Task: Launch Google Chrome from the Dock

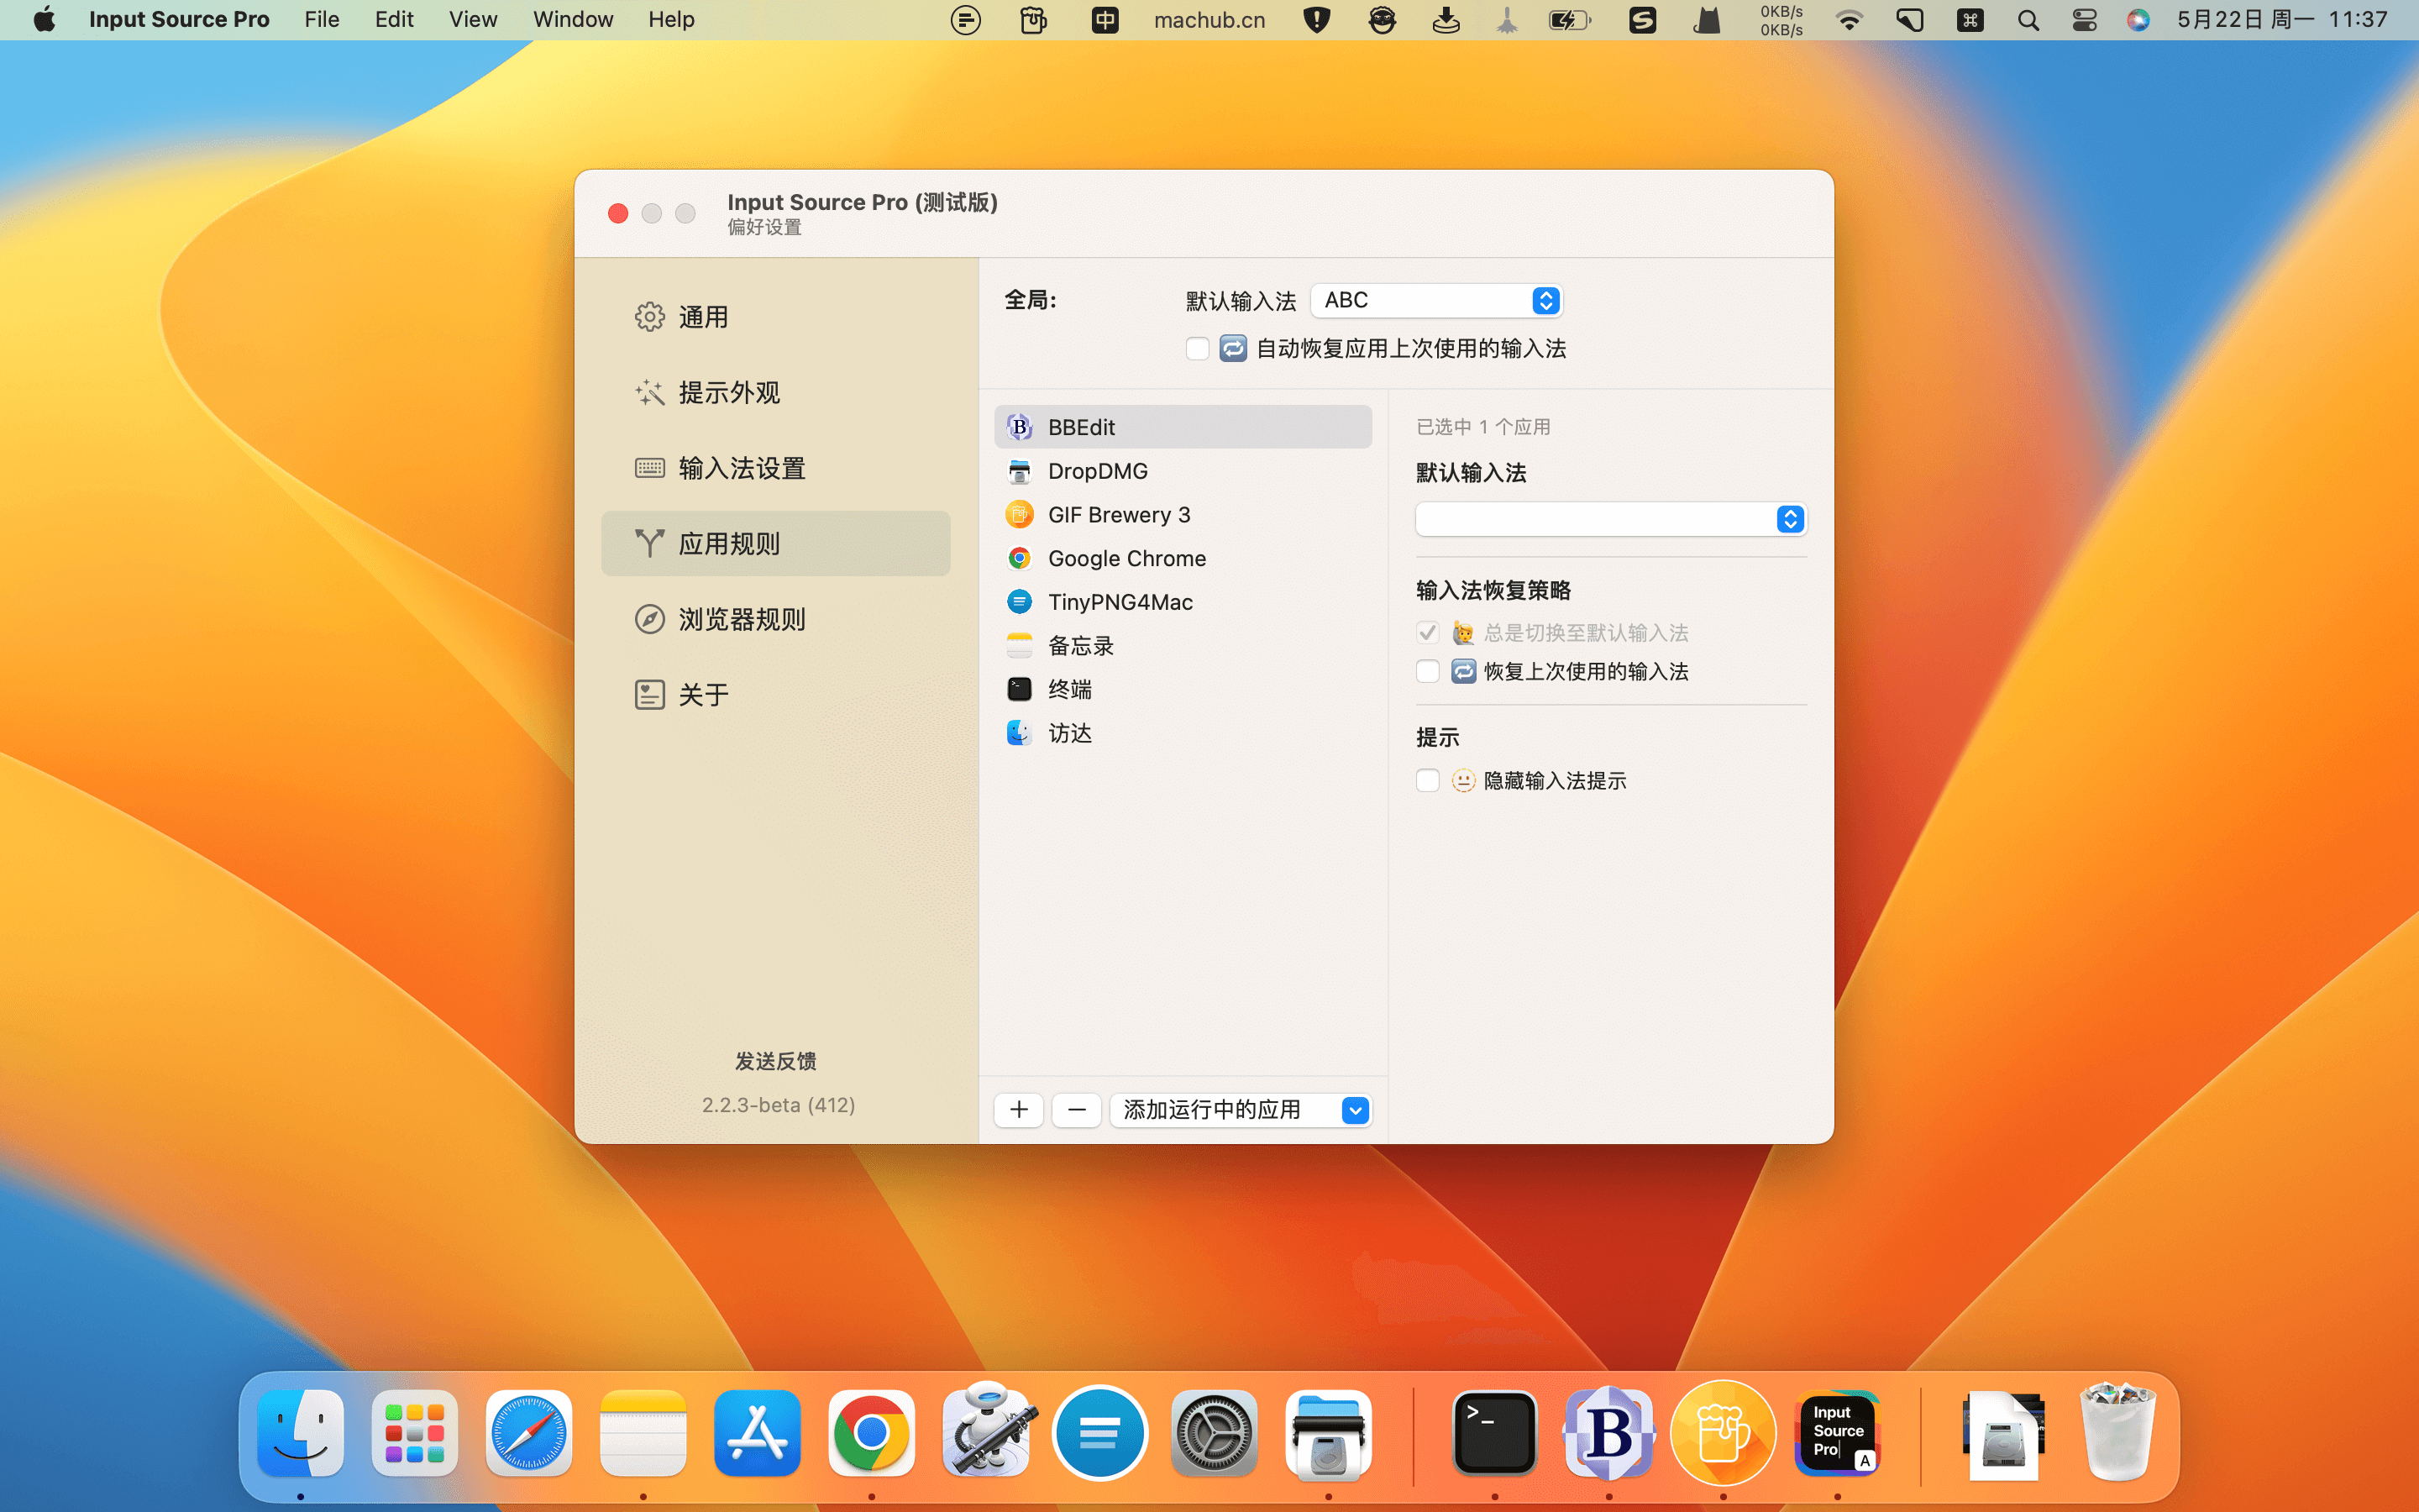Action: [871, 1433]
